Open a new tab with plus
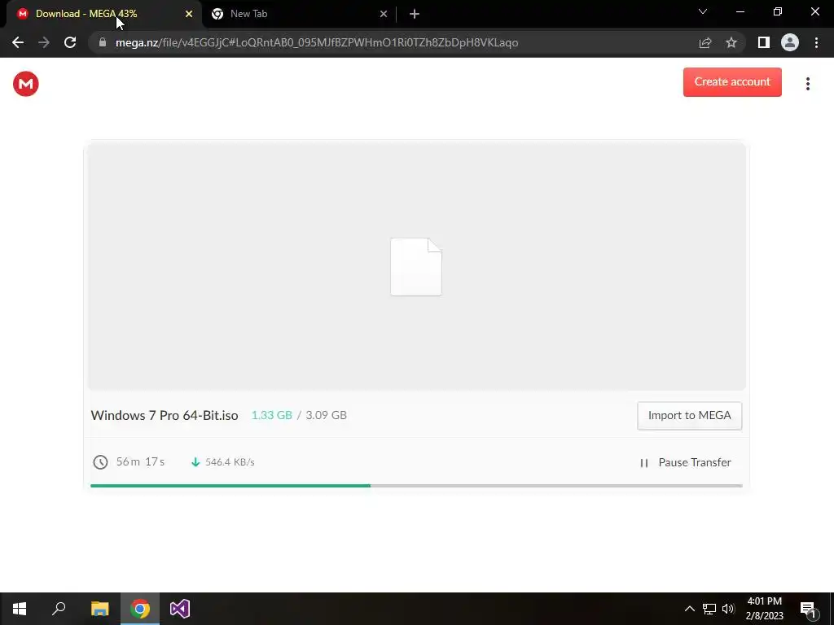 pyautogui.click(x=415, y=14)
